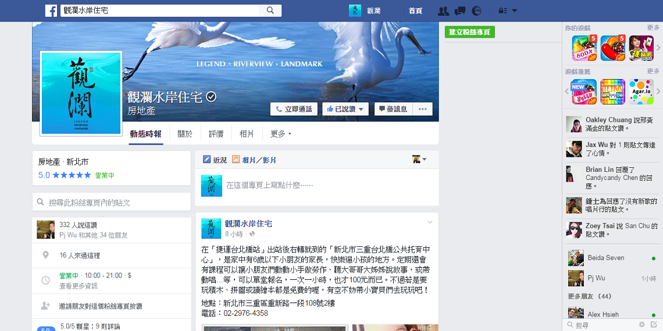Select the 動態時報 tab
663x331 pixels.
pyautogui.click(x=146, y=134)
